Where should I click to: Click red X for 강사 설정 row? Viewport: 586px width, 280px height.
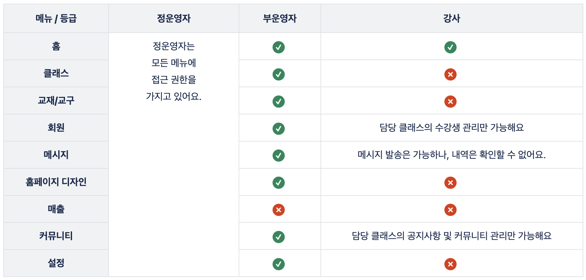pyautogui.click(x=450, y=264)
